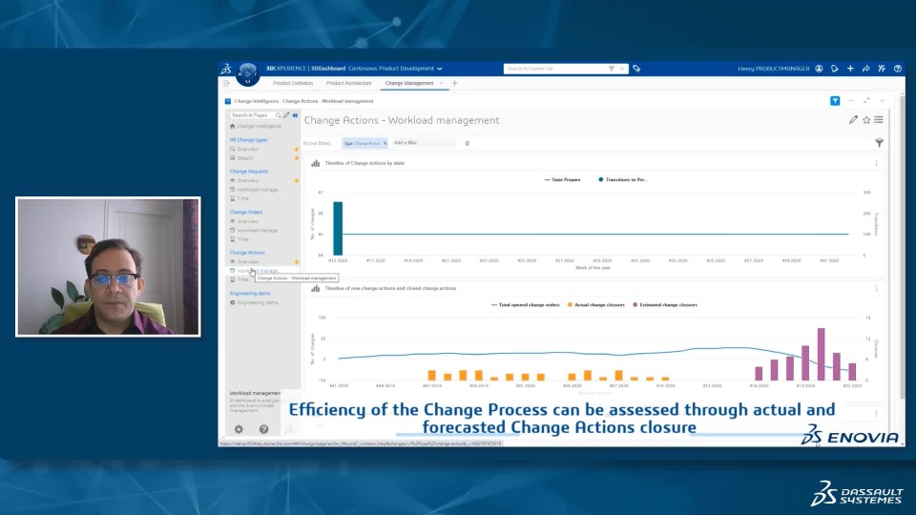
Task: Open the community tools icon
Action: point(882,69)
